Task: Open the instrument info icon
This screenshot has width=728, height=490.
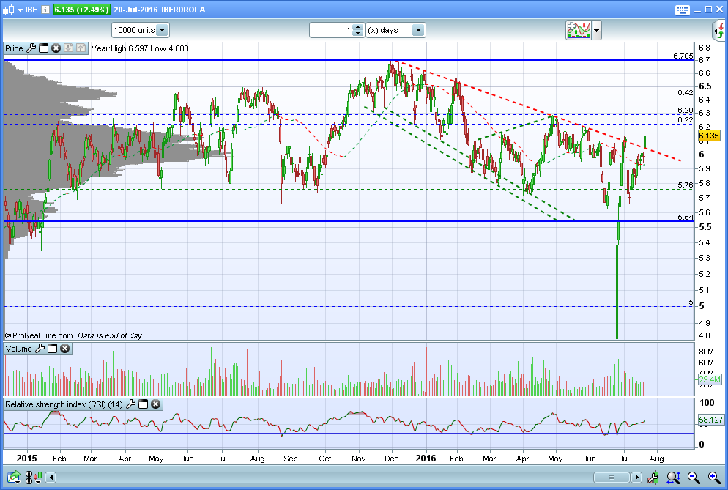Action: (45, 10)
